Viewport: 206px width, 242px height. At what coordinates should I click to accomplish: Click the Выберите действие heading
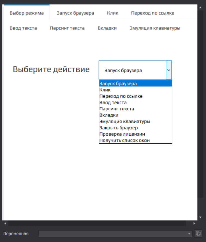pos(51,69)
